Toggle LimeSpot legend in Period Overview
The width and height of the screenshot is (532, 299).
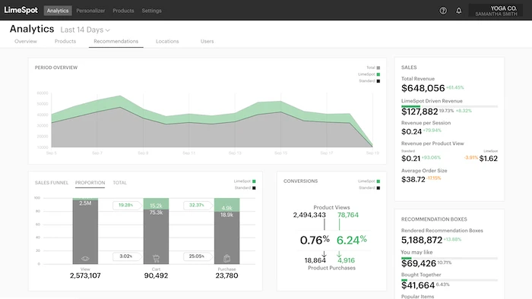(369, 74)
